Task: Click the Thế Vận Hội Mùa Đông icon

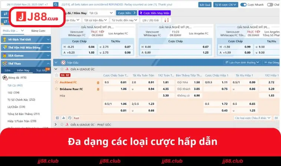Action: [5, 47]
